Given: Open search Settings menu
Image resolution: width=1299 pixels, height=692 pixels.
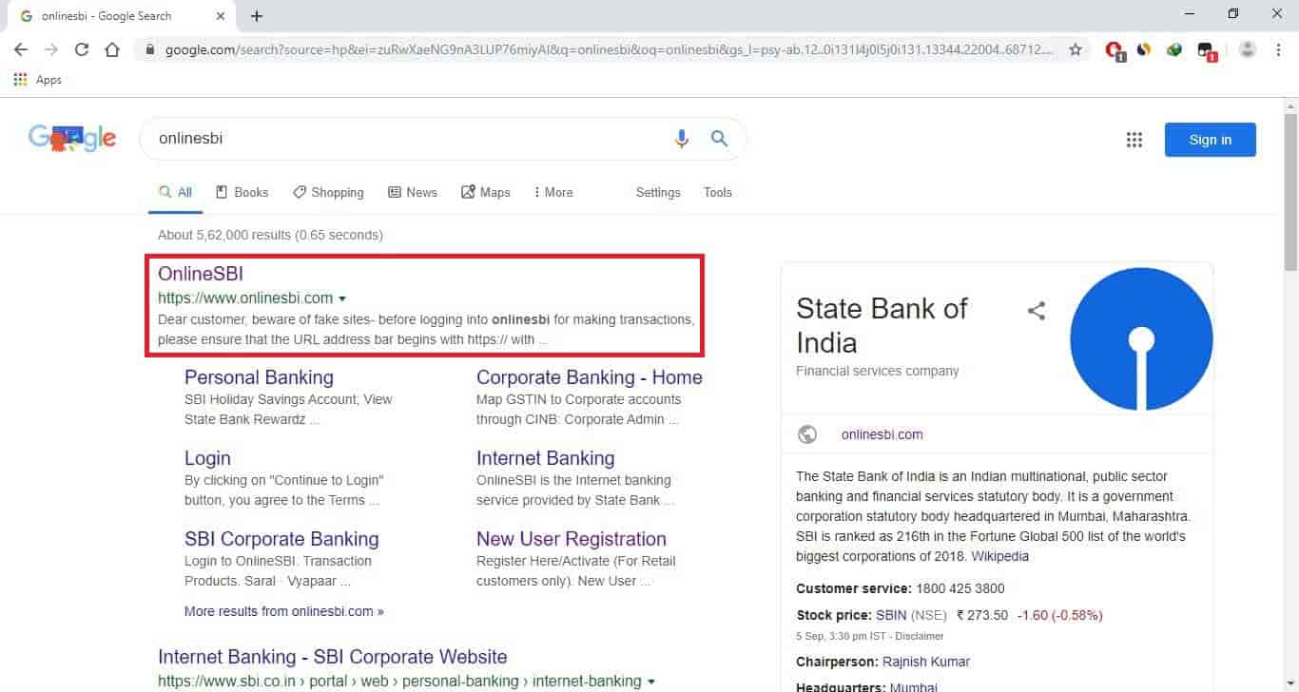Looking at the screenshot, I should point(658,192).
